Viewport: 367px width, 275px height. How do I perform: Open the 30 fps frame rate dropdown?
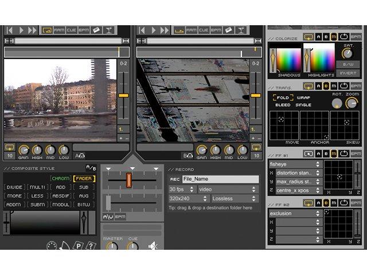click(182, 190)
